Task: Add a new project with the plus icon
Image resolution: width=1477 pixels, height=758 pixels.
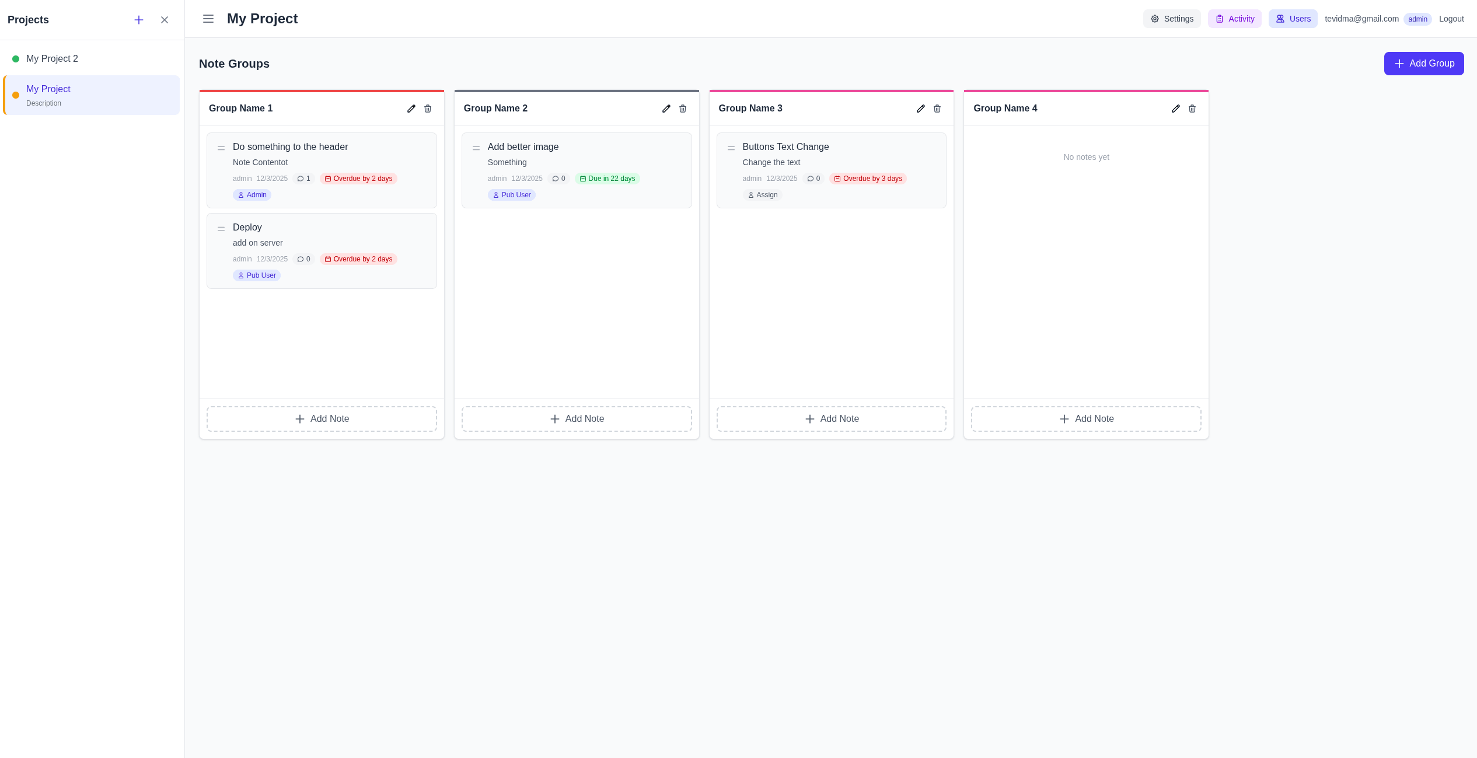Action: (x=139, y=19)
